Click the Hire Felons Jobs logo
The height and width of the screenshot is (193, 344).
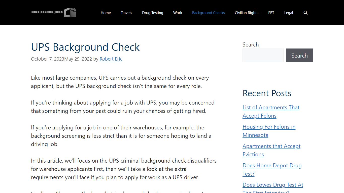pyautogui.click(x=54, y=13)
